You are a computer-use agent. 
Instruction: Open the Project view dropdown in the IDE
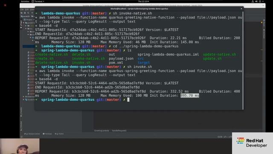29,20
